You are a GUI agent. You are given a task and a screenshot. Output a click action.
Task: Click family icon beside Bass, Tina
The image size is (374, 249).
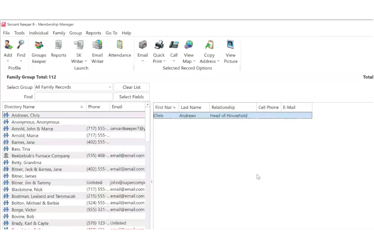coord(6,149)
